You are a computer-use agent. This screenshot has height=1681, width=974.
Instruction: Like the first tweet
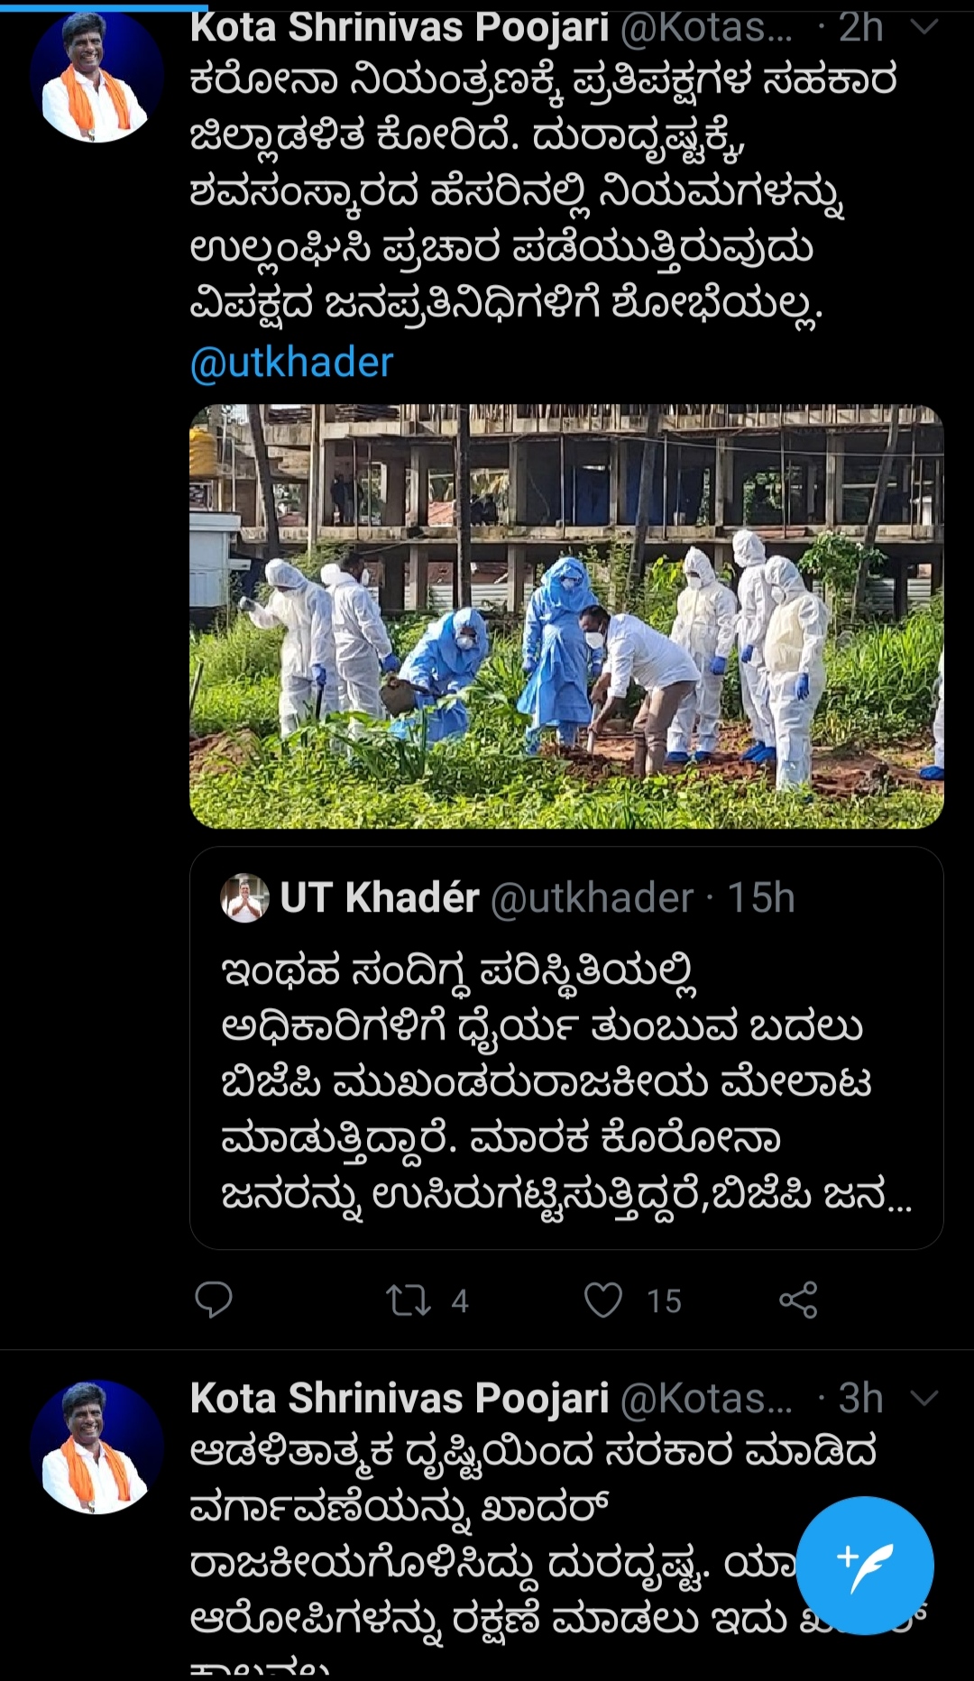click(x=603, y=1300)
